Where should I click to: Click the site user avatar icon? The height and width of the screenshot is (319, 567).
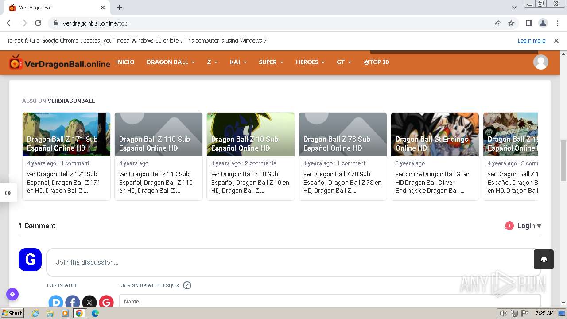540,62
